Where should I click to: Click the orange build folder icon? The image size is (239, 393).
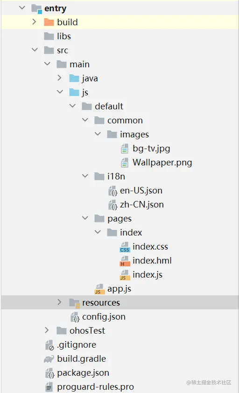tap(49, 22)
